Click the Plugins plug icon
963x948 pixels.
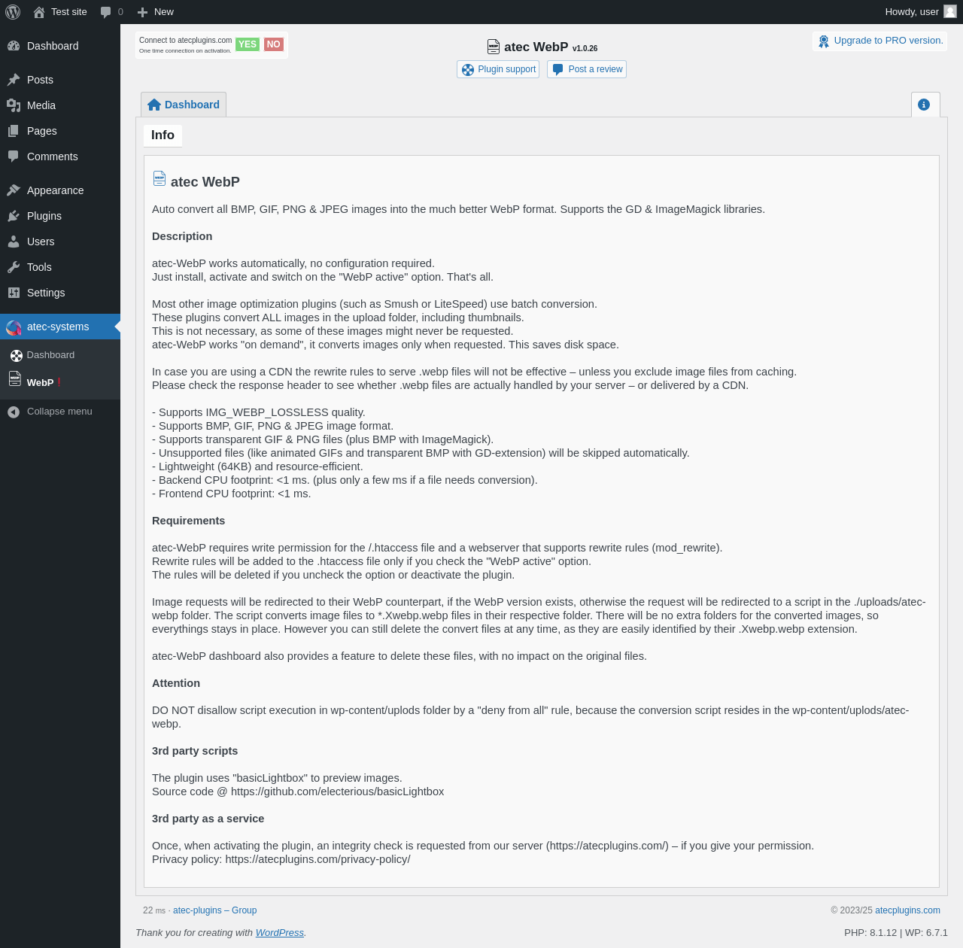click(14, 216)
